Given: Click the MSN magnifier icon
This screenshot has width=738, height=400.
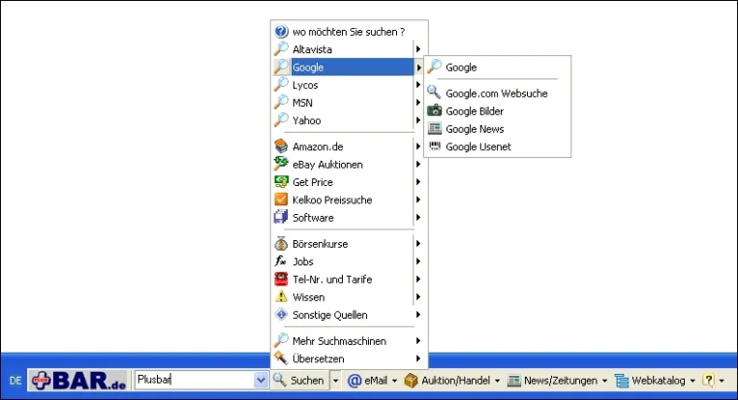Looking at the screenshot, I should click(x=281, y=102).
